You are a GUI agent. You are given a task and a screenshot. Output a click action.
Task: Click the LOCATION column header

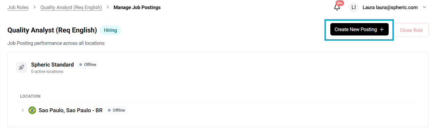[x=30, y=96]
